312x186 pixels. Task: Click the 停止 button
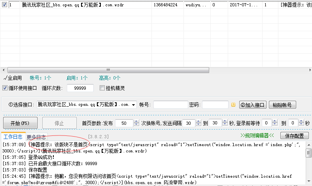[x=59, y=123]
